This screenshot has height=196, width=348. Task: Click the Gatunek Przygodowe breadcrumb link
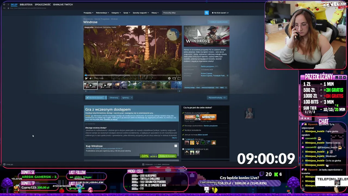(102, 19)
